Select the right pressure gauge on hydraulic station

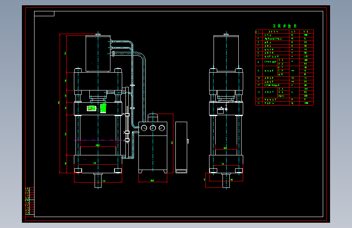[x=162, y=128]
